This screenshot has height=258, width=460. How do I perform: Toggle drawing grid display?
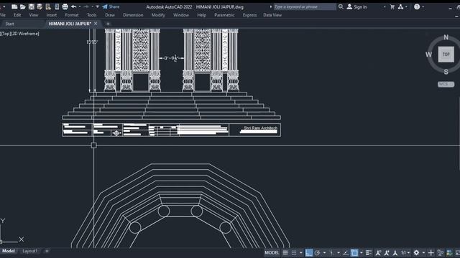tap(285, 253)
